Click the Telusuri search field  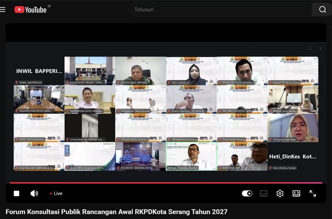tap(220, 10)
